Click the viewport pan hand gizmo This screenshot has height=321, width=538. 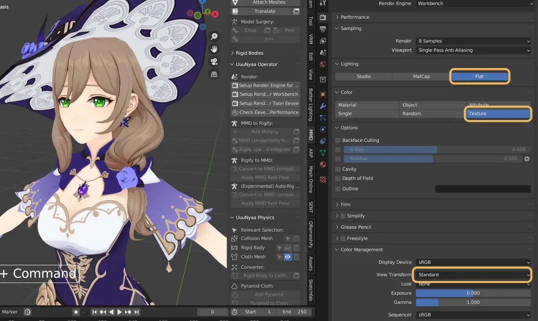pyautogui.click(x=214, y=49)
